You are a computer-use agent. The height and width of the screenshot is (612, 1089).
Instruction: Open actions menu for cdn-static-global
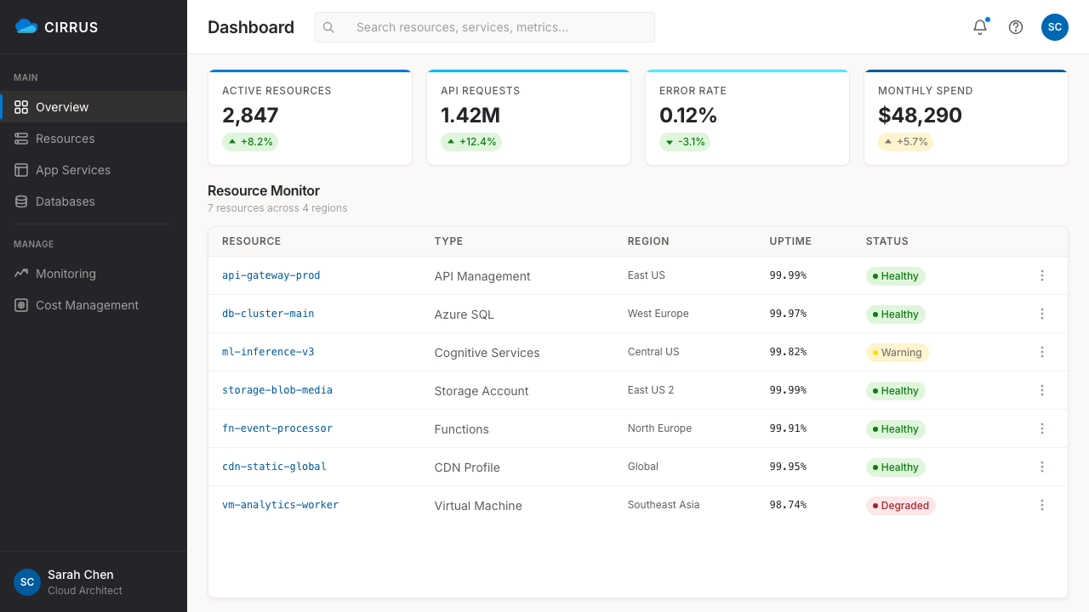pos(1042,467)
